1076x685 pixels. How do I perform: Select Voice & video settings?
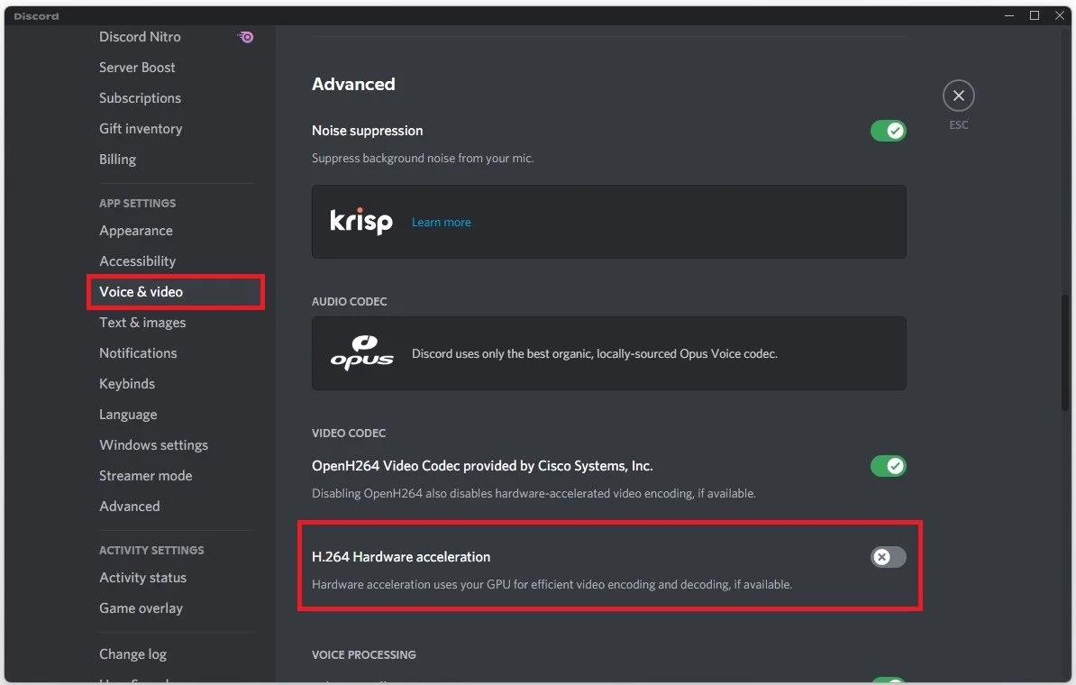point(177,292)
